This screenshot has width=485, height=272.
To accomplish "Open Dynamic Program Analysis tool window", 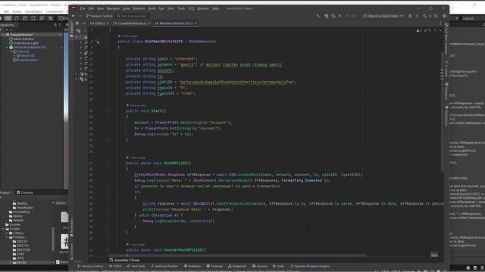I will (310, 266).
